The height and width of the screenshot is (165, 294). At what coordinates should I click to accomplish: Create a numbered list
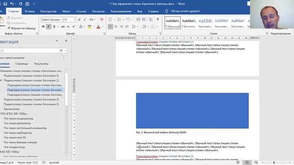tap(119, 19)
